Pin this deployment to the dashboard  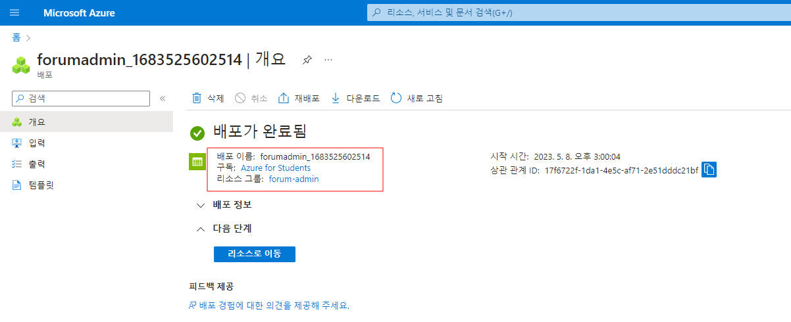[307, 60]
